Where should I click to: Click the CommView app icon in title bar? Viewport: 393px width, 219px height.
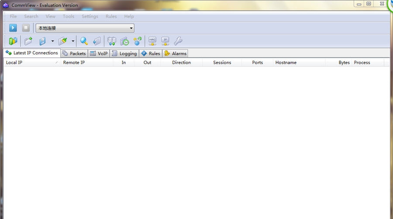tap(6, 5)
